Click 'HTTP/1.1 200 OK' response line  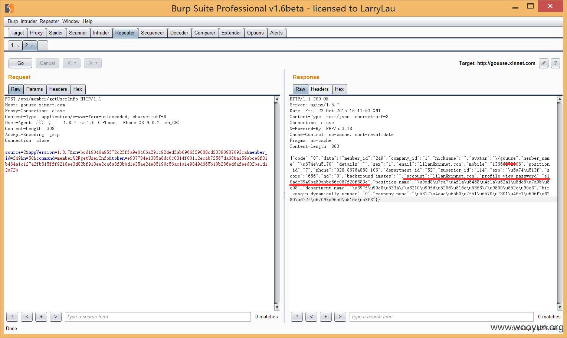309,99
